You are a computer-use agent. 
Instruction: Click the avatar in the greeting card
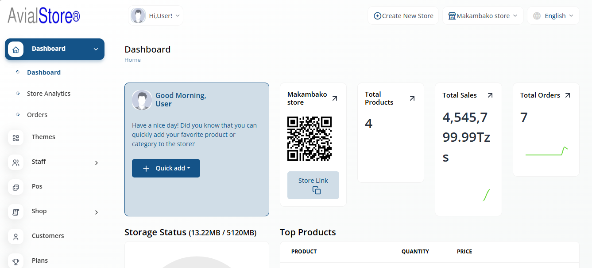click(142, 100)
